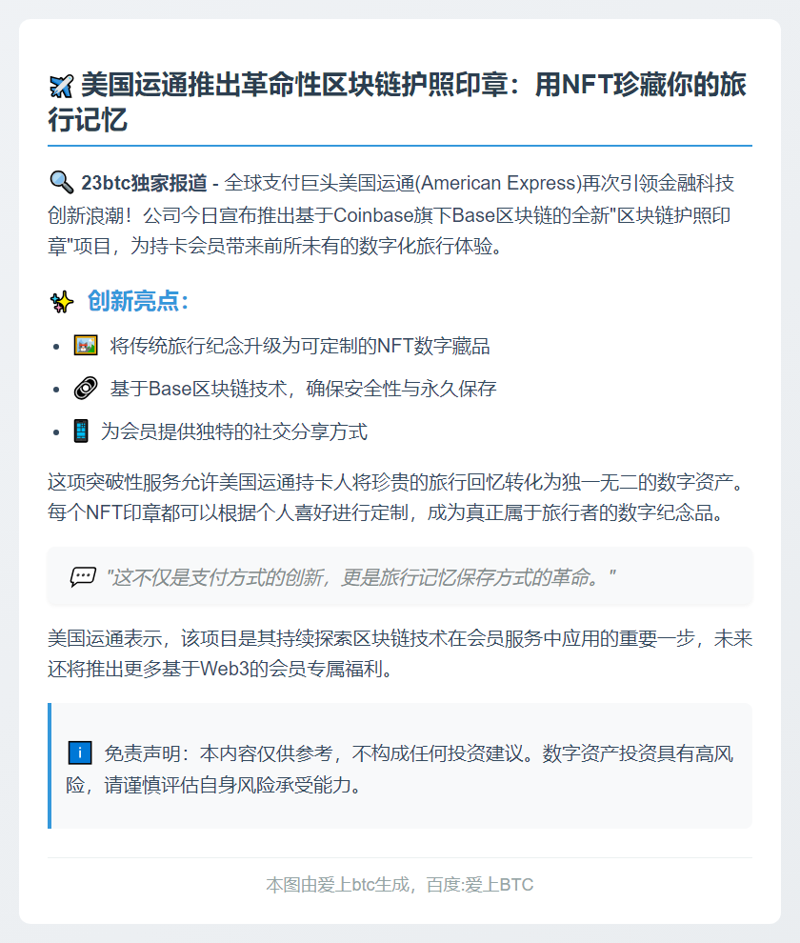Click the bullet text 为会员提供独特的社交分享方式
Viewport: 800px width, 943px height.
234,431
